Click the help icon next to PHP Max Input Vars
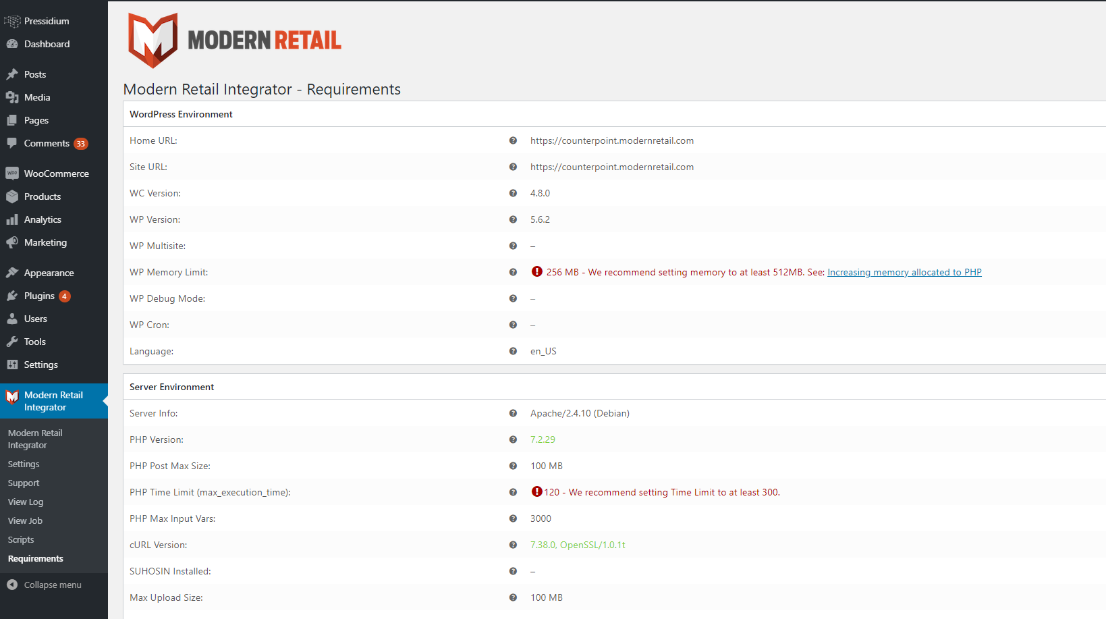 pos(513,518)
